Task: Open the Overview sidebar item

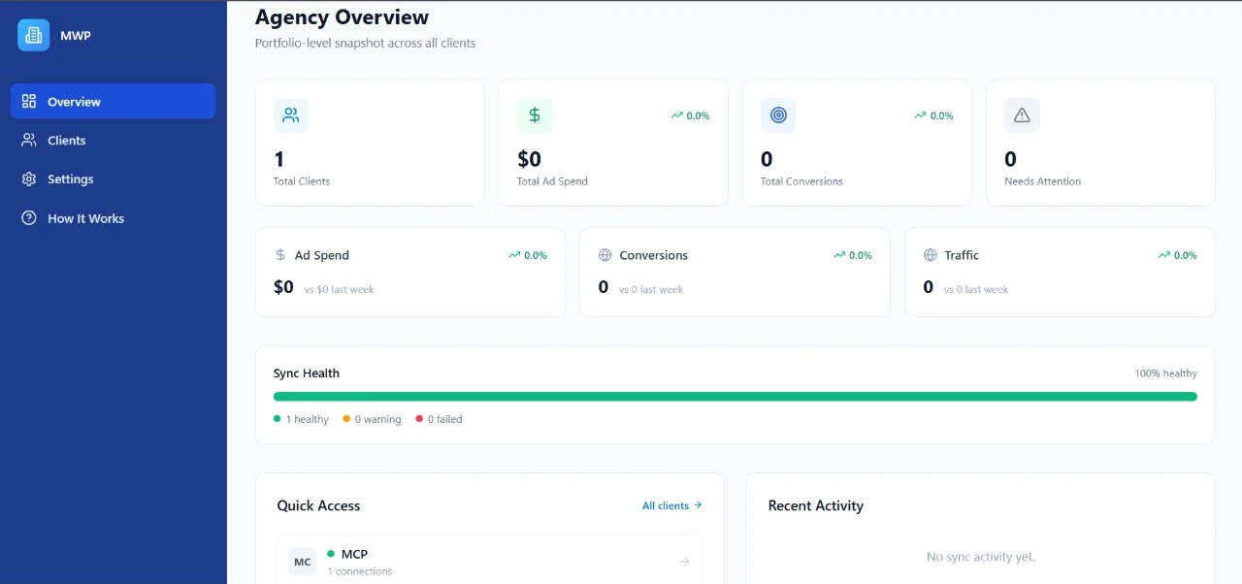Action: click(113, 101)
